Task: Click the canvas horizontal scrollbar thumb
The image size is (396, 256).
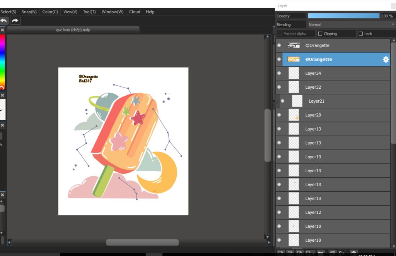Action: (142, 242)
